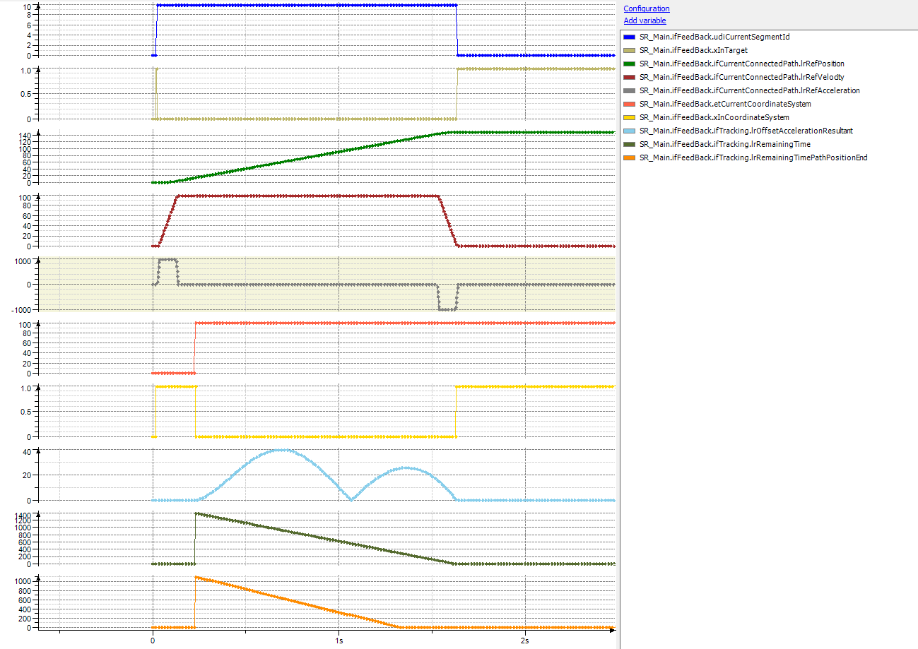Click the etCurrentCoordinateSystem color swatch

[x=630, y=105]
